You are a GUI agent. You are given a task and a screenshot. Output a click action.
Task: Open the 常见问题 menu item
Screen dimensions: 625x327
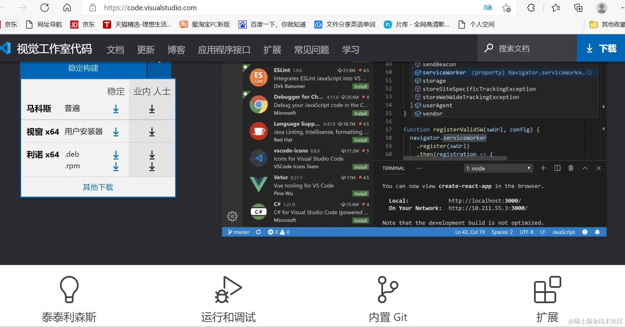pos(311,50)
